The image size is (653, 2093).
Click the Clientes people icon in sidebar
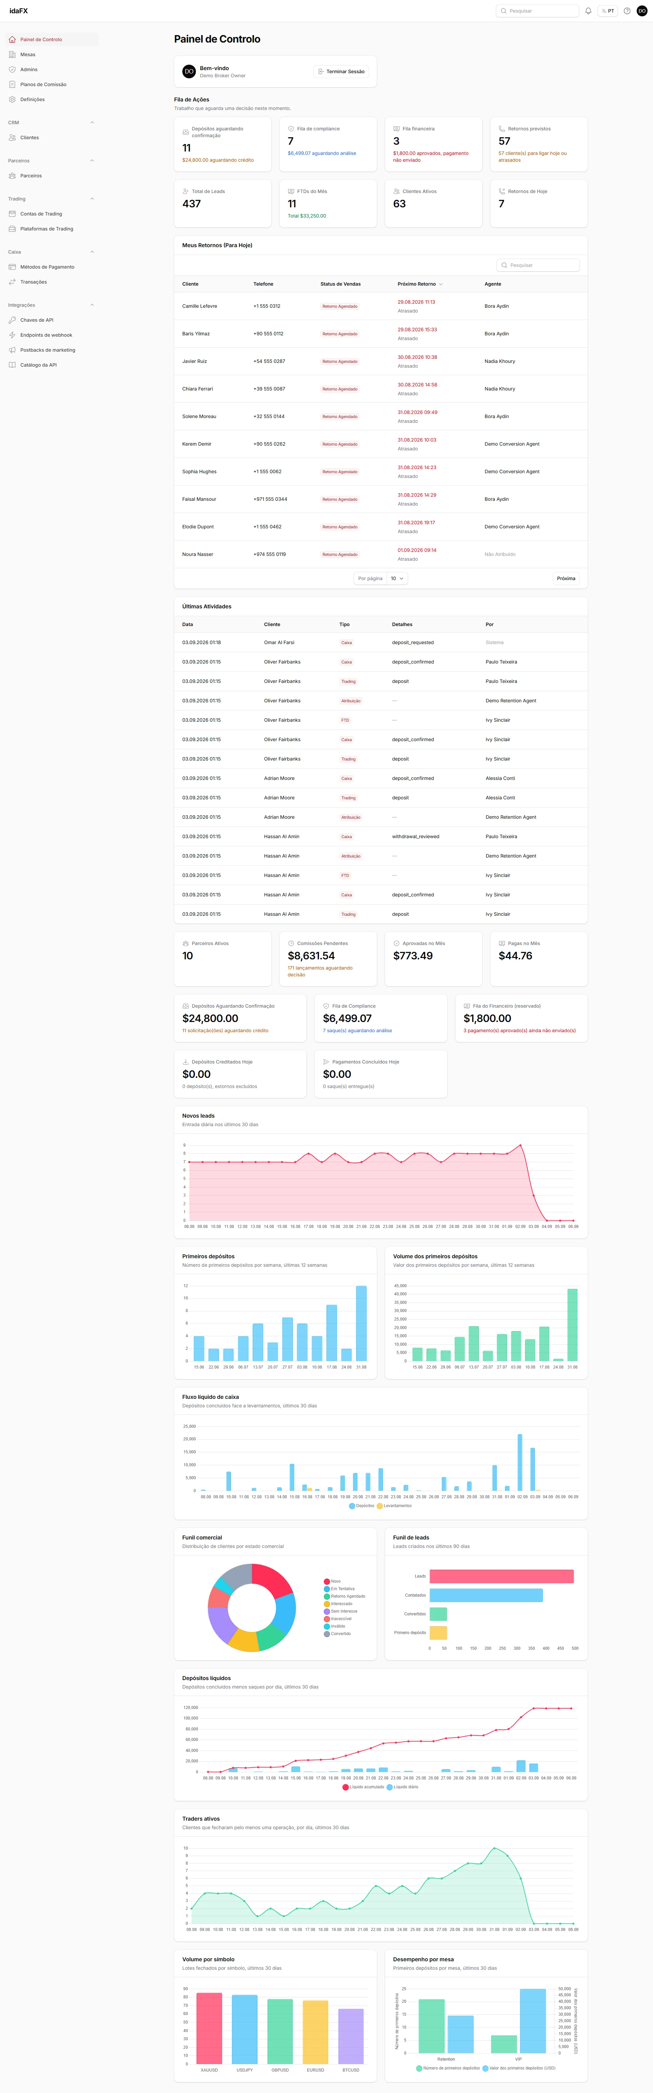point(12,137)
